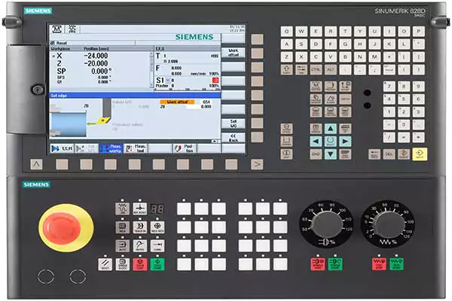
Task: Tap the Work offset vertical softkey
Action: pyautogui.click(x=233, y=53)
